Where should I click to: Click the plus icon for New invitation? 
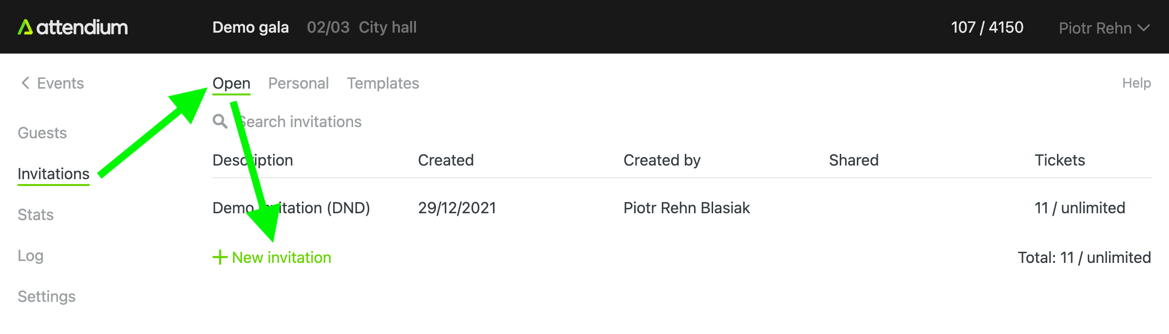point(220,257)
